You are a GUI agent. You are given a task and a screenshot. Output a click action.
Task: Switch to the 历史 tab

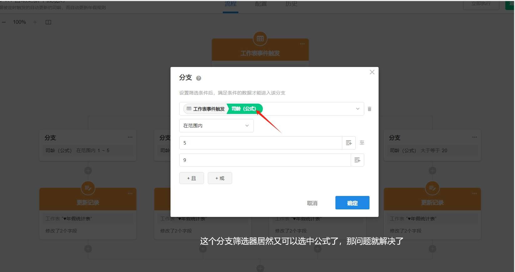coord(291,4)
